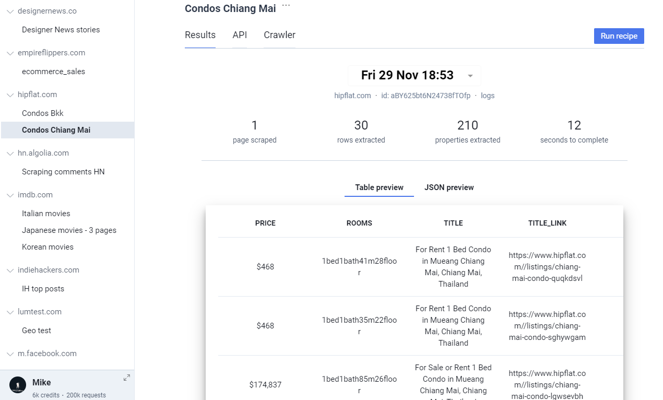Click the 12 seconds to complete stat
Screen dimensions: 663x400
pos(574,132)
